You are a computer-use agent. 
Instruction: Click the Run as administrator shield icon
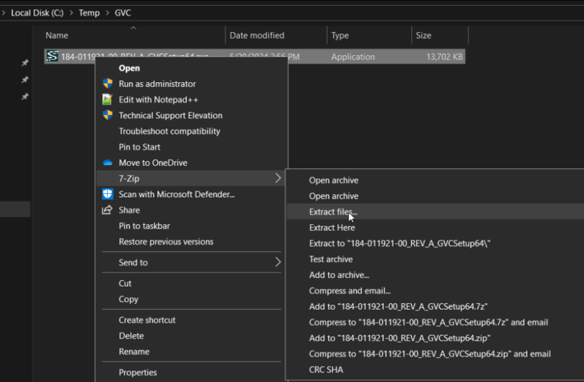107,84
